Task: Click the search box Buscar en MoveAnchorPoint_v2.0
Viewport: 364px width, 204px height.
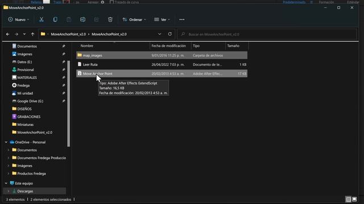Action: (x=267, y=34)
